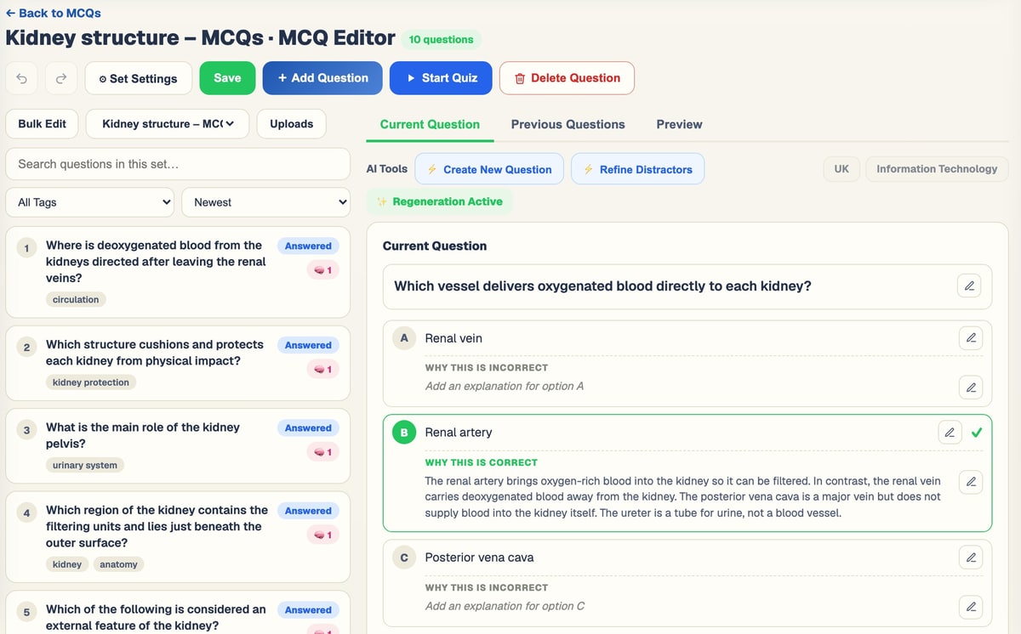Viewport: 1021px width, 634px height.
Task: Open Bulk Edit
Action: pos(43,124)
